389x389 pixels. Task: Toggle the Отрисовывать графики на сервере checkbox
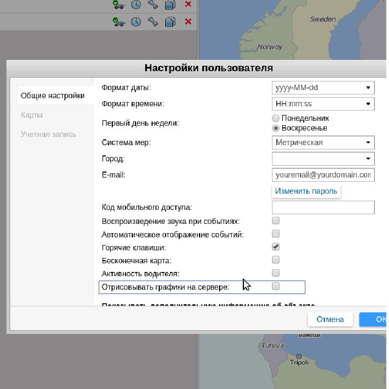coord(276,286)
